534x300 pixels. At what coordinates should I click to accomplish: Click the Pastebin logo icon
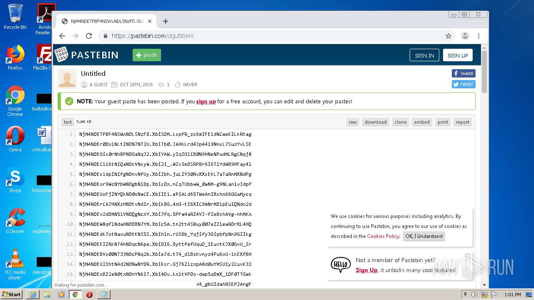[62, 55]
